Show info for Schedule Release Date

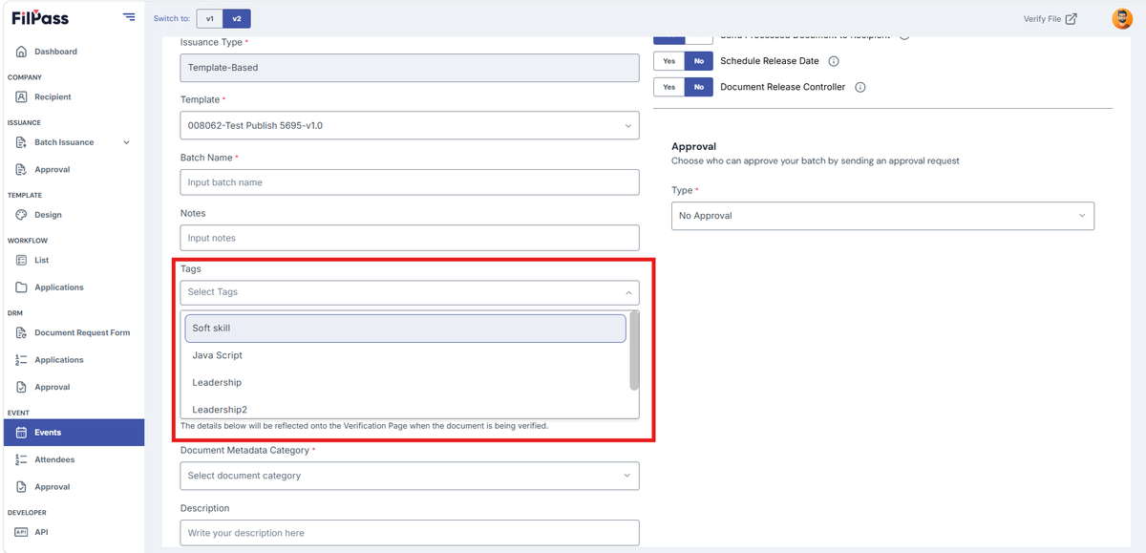(834, 61)
